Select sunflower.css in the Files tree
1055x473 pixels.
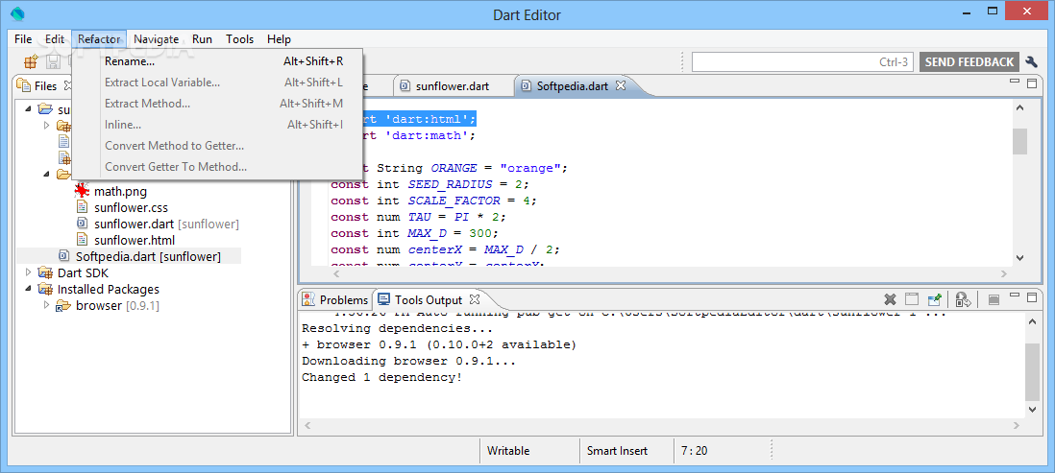point(132,207)
